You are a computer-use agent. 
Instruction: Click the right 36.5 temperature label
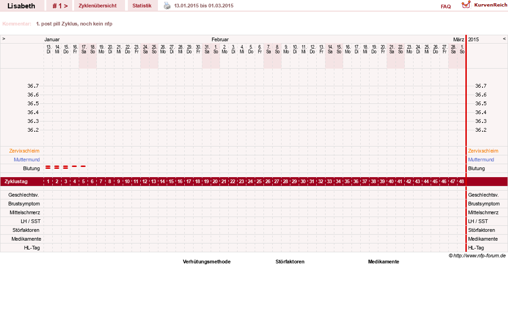click(x=481, y=103)
